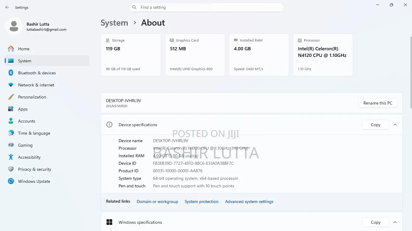Click the model text 20LNS1WR00

117,106
